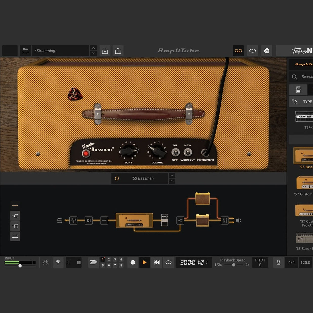Click the PITCH value control
Image resolution: width=313 pixels, height=313 pixels.
260,262
